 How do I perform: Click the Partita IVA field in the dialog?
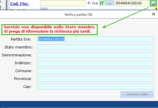pos(95,39)
